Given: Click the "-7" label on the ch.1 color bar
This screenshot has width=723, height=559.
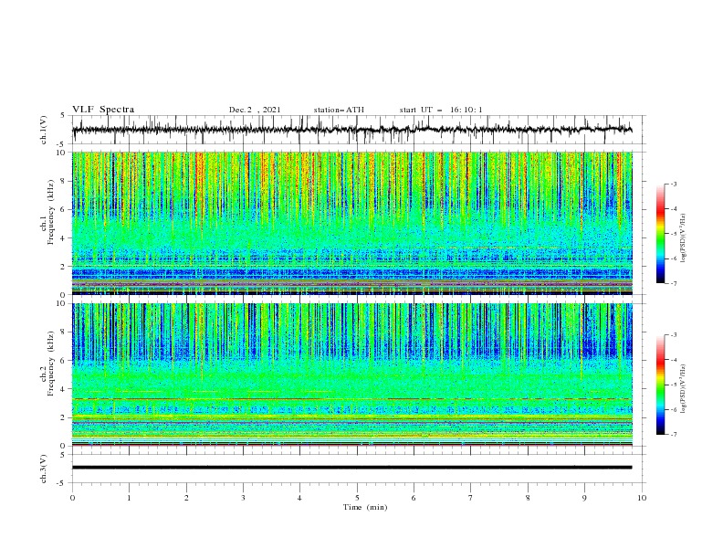Looking at the screenshot, I should coord(673,284).
